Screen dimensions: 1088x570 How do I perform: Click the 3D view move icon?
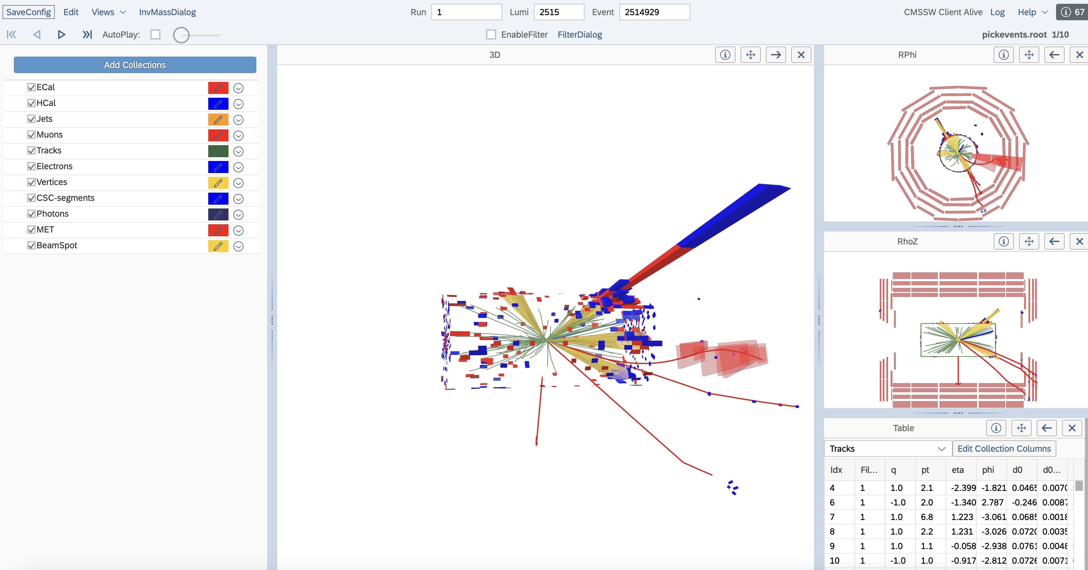[x=751, y=55]
